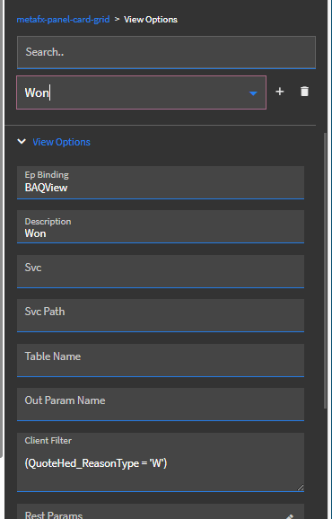Focus the Search box
The height and width of the screenshot is (519, 332).
(166, 52)
